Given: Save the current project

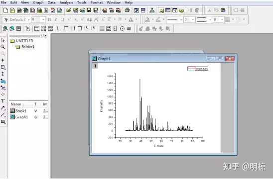Looking at the screenshot, I should click(89, 10).
